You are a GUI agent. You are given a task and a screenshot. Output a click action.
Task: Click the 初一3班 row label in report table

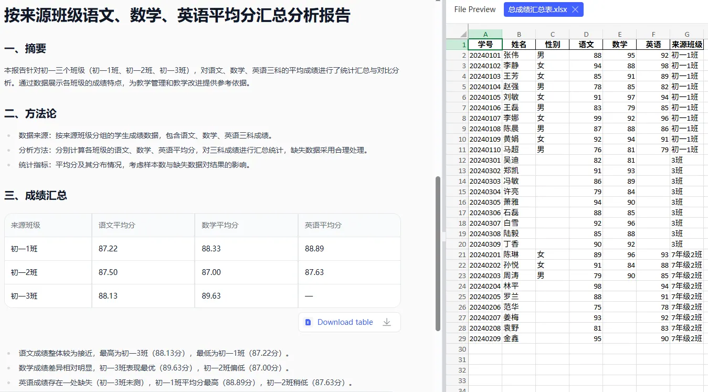pos(24,296)
